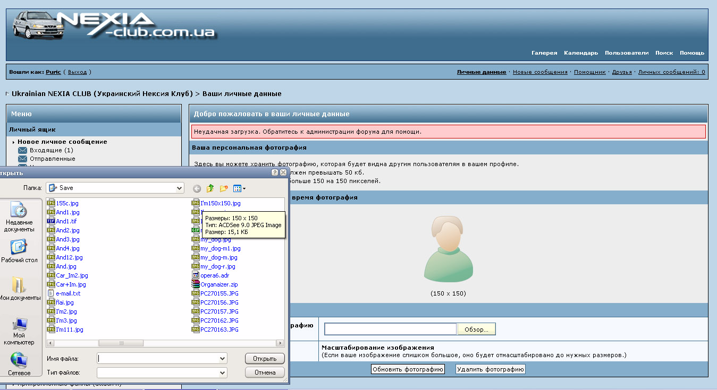Click the Открыть button in dialog

point(265,359)
